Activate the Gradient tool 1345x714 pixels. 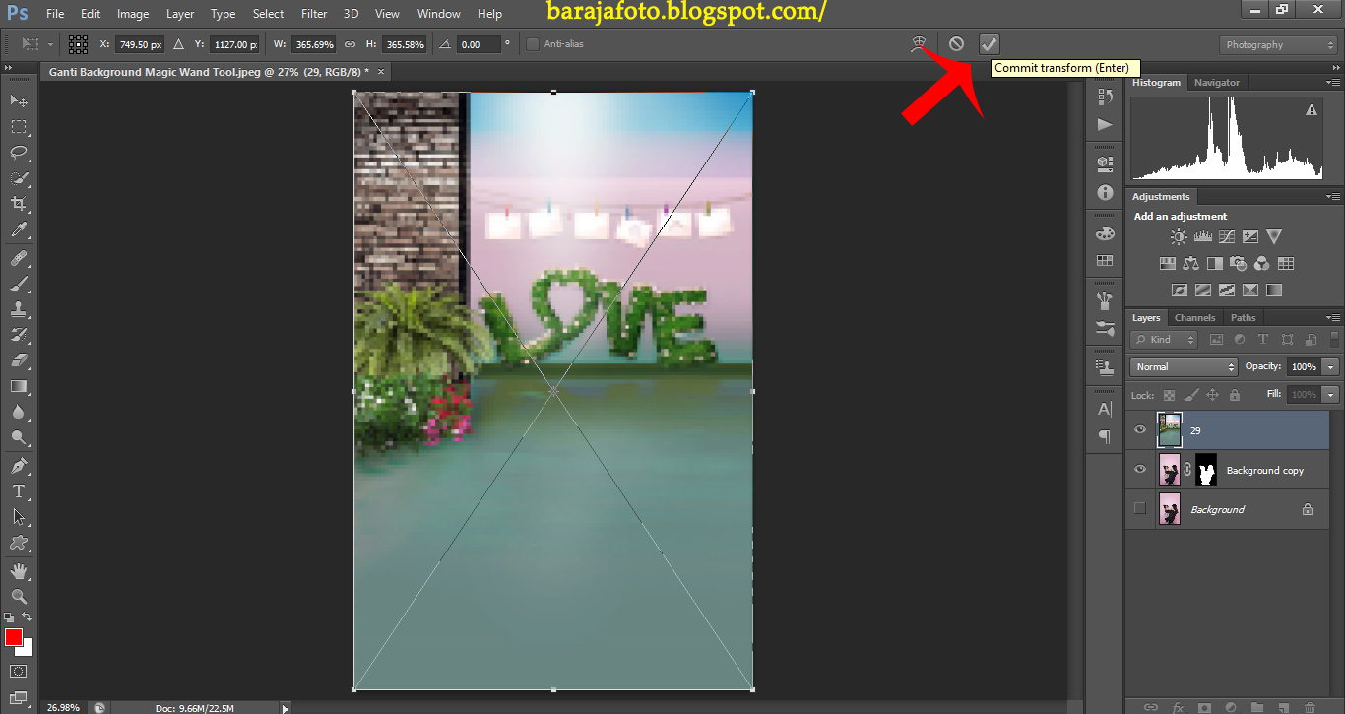20,386
